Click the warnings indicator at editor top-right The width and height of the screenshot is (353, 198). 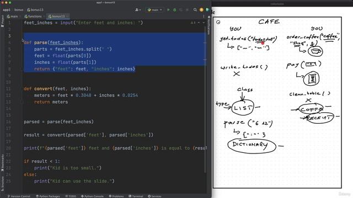click(193, 23)
